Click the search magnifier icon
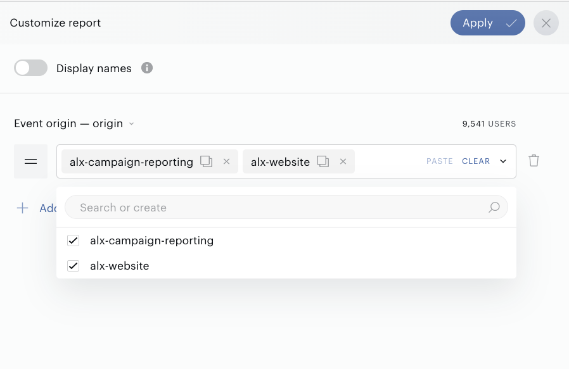Screen dimensions: 569x369 point(494,208)
